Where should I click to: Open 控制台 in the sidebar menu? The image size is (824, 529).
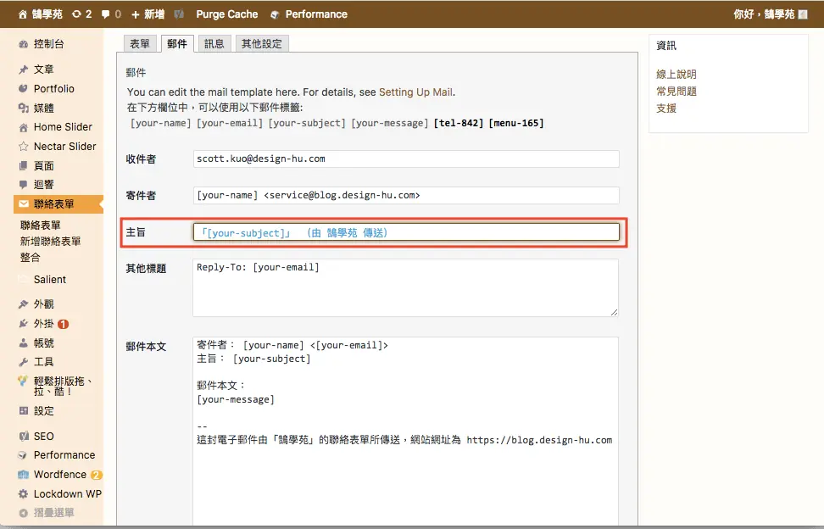[x=49, y=44]
